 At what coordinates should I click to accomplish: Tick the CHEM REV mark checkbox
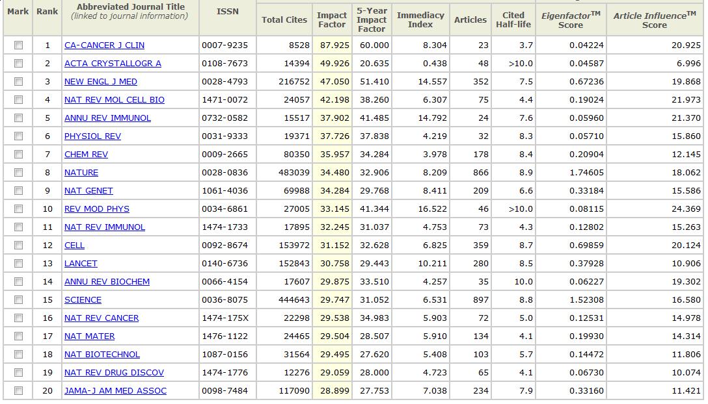(18, 154)
